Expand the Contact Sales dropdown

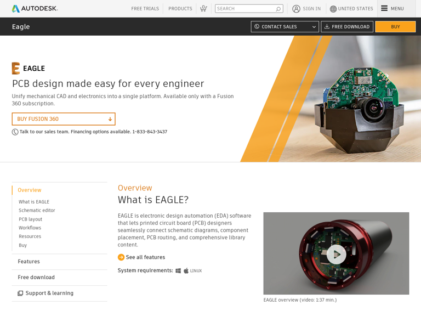tap(314, 27)
